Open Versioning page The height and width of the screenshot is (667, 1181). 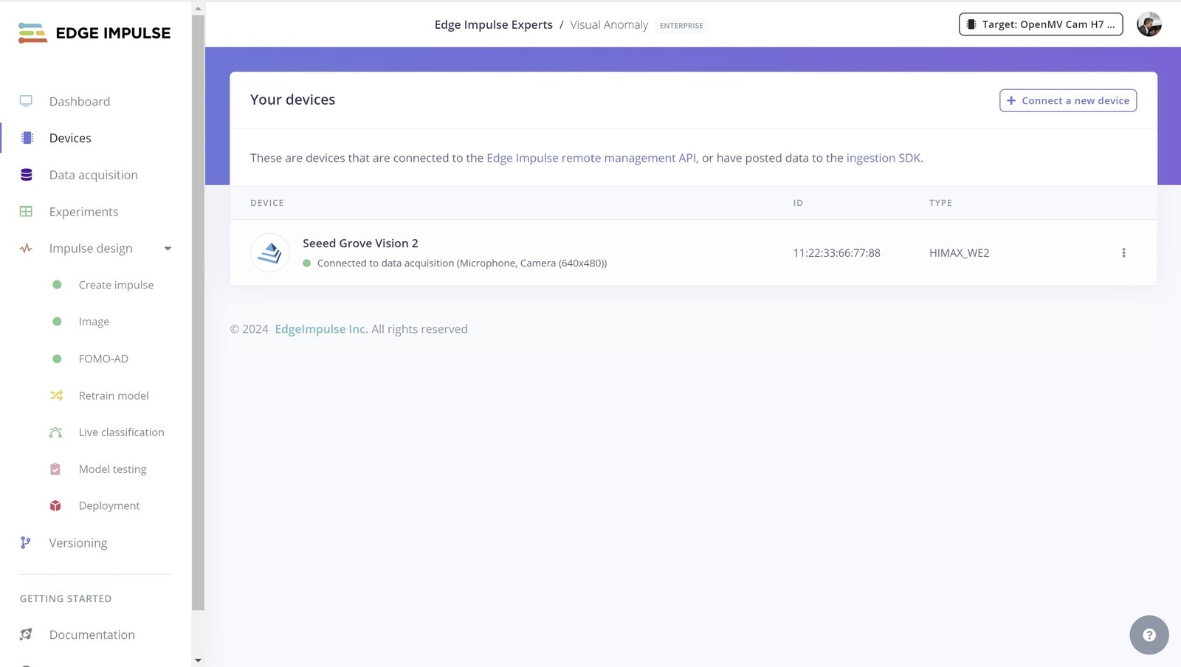(78, 543)
